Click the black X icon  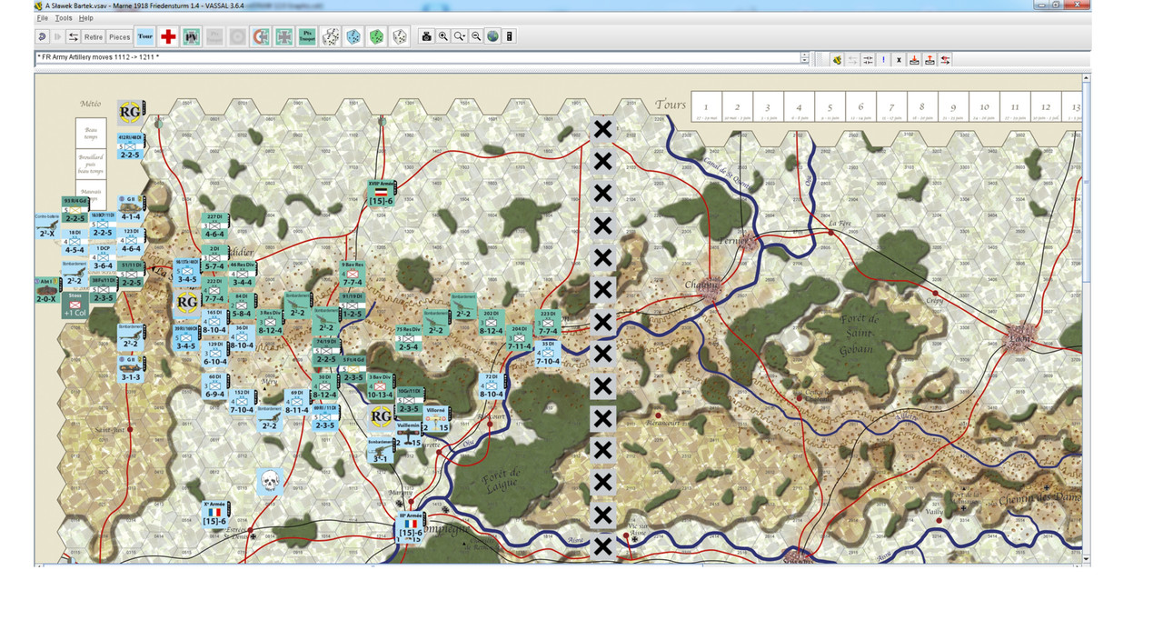[899, 60]
